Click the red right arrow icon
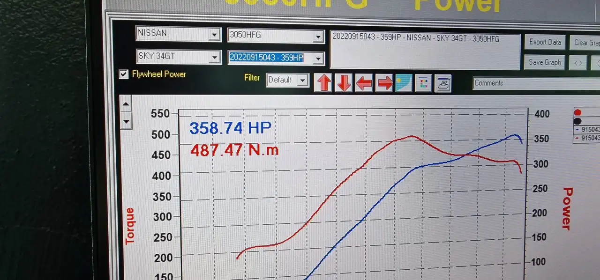600x280 pixels. click(384, 83)
